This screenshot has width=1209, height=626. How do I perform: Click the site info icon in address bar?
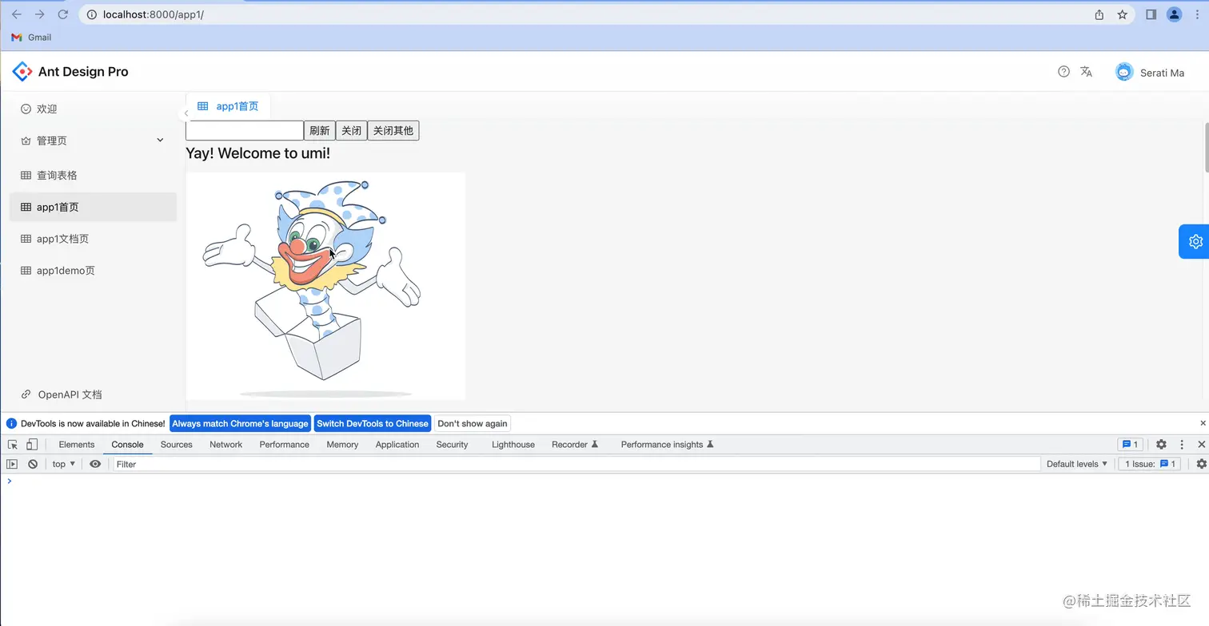[91, 14]
